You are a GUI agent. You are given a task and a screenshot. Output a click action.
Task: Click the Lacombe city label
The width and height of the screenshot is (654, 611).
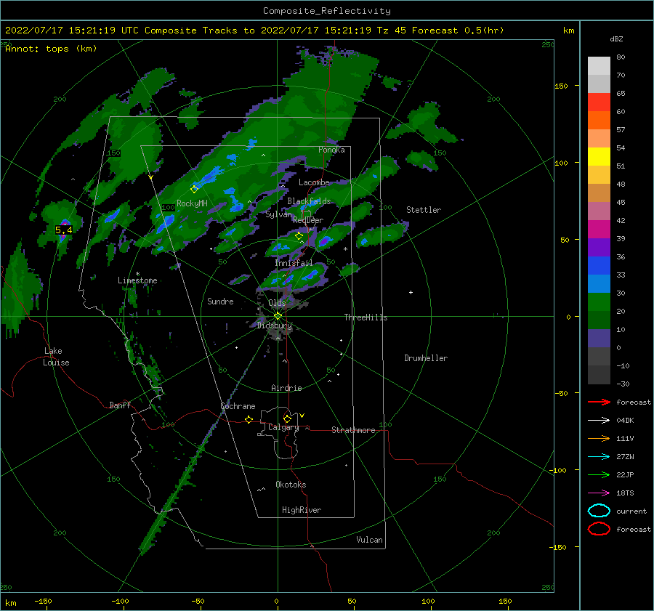(x=314, y=182)
